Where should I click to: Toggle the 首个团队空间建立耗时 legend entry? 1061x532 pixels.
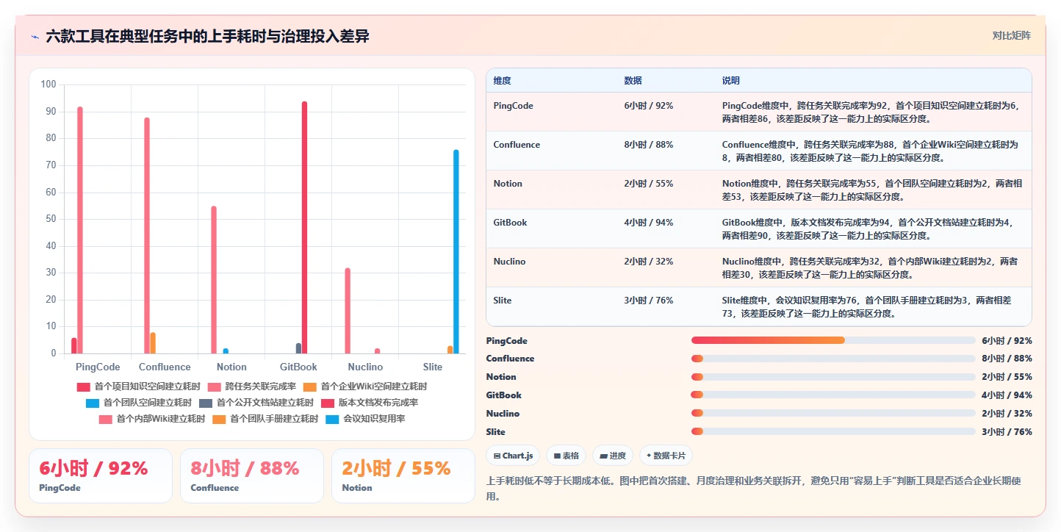pyautogui.click(x=138, y=403)
